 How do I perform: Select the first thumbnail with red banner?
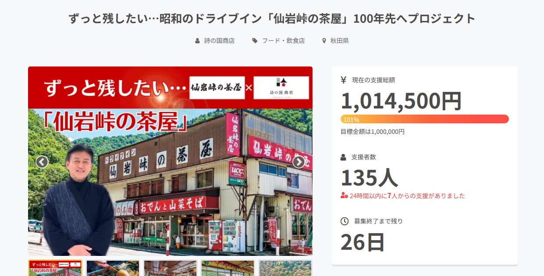pos(55,268)
